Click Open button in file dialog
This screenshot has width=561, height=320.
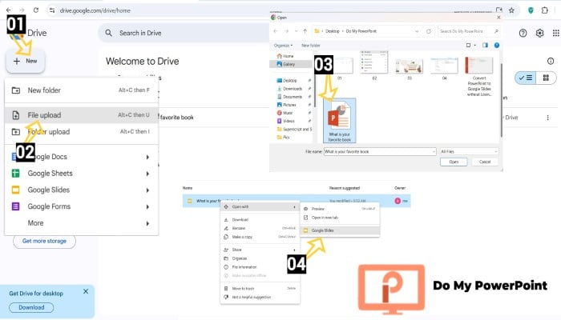tap(453, 161)
